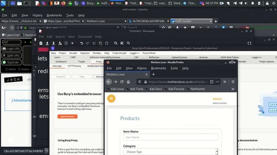Viewport: 277px width, 155px height.
Task: Open the Kali Forums bookmark
Action: click(174, 89)
